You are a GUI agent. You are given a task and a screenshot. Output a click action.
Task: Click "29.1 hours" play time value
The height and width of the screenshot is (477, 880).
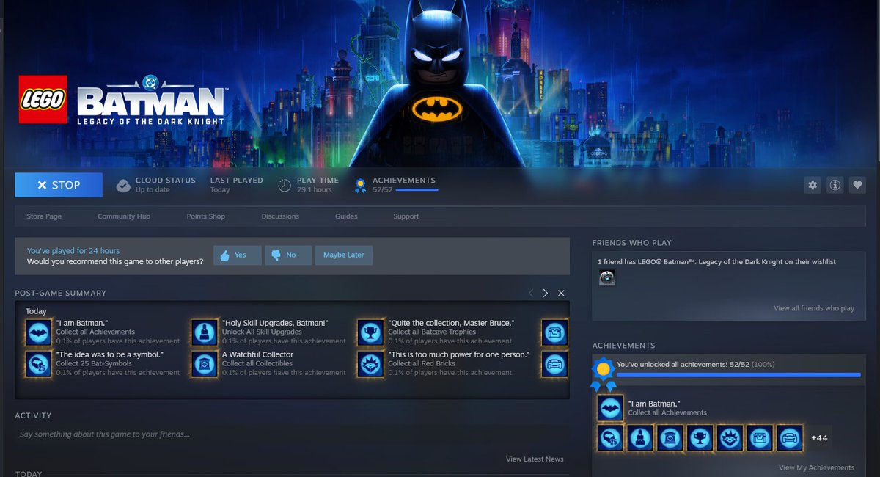pos(314,189)
